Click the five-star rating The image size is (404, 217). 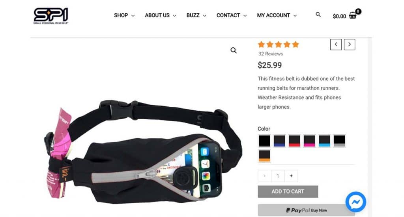[x=278, y=45]
